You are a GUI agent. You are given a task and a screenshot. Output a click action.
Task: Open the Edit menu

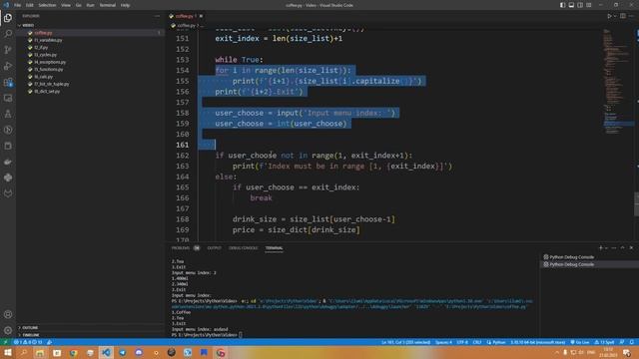point(30,5)
